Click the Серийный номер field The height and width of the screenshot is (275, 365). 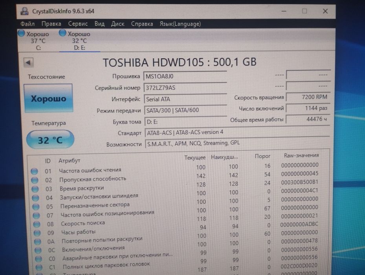pyautogui.click(x=185, y=88)
